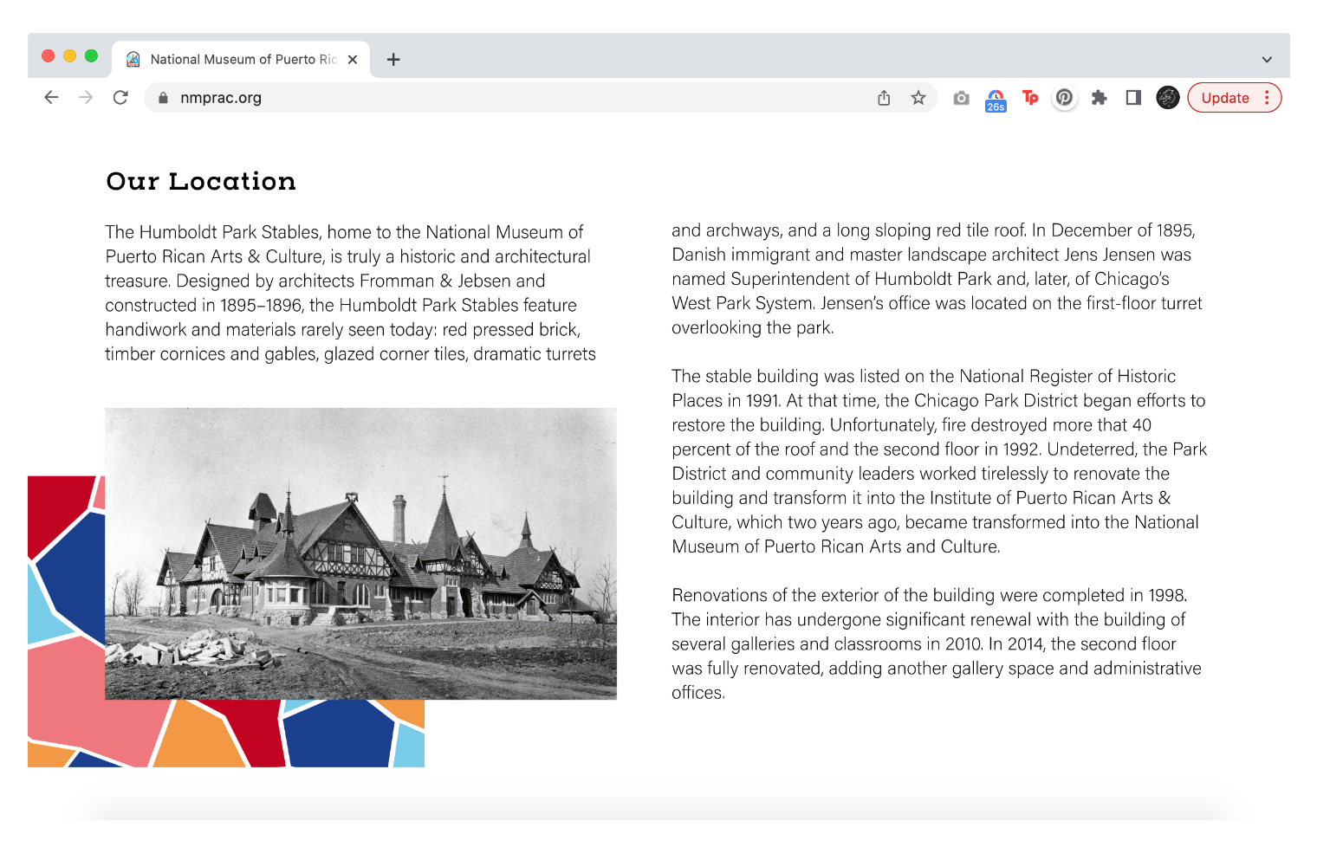1317x860 pixels.
Task: View site information via lock icon
Action: click(163, 98)
